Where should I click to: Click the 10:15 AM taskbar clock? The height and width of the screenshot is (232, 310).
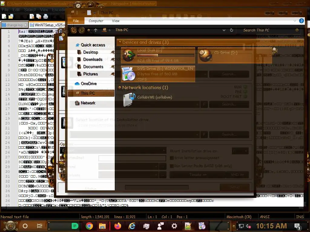pos(271,226)
